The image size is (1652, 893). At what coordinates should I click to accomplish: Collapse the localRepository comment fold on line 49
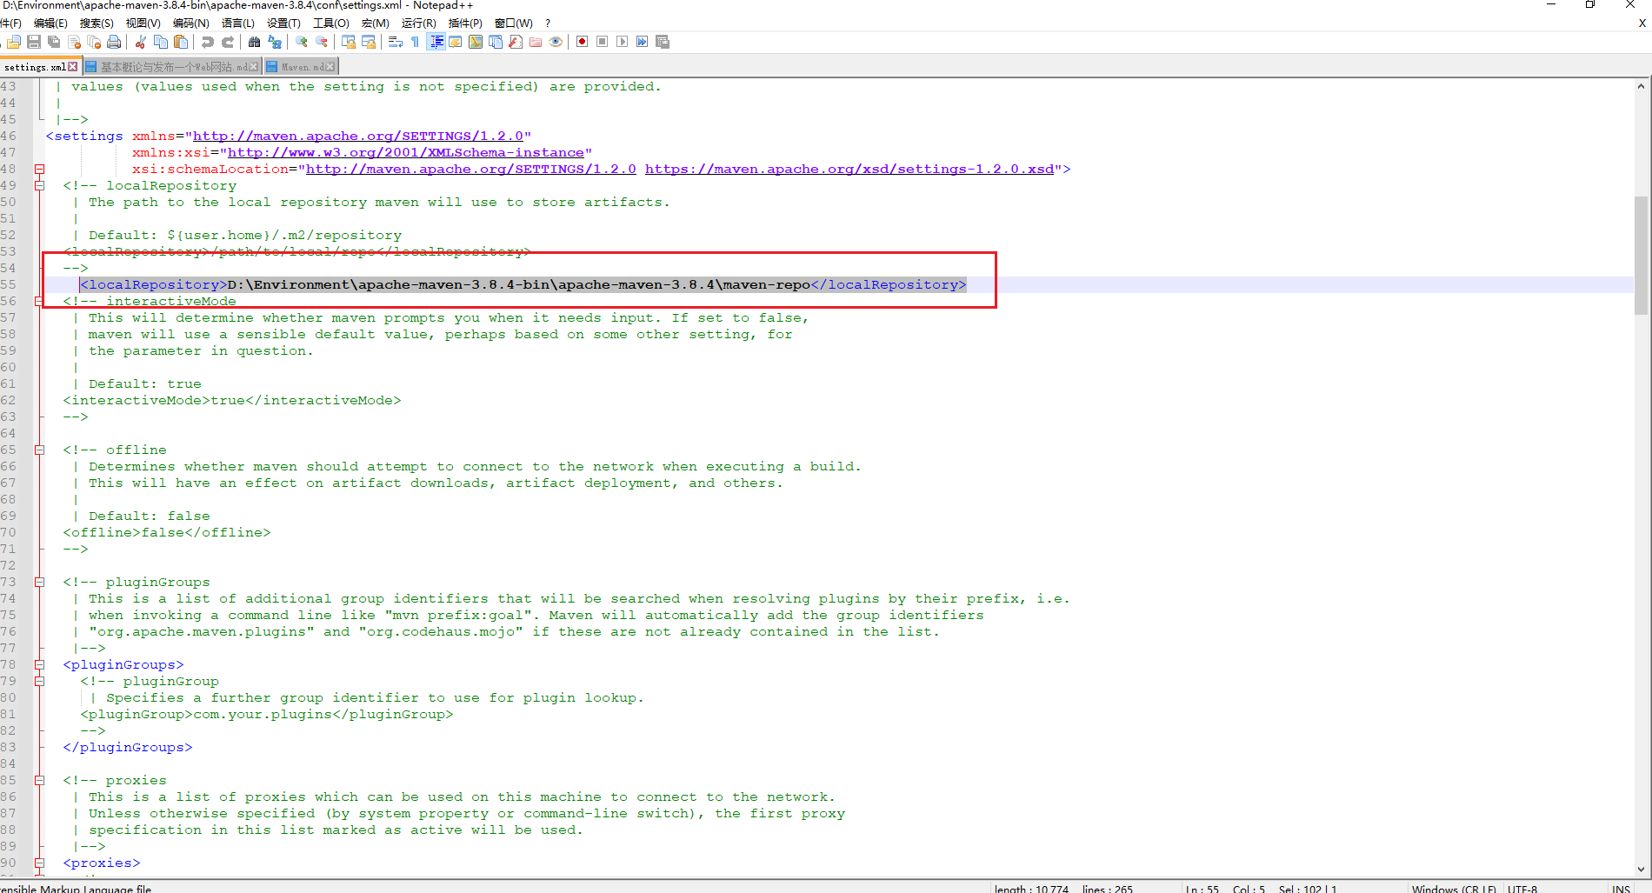39,185
